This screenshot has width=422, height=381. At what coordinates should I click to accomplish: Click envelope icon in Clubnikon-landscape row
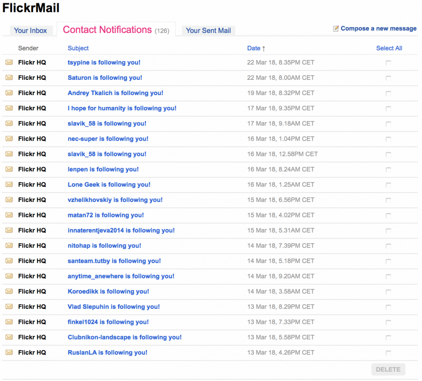9,337
